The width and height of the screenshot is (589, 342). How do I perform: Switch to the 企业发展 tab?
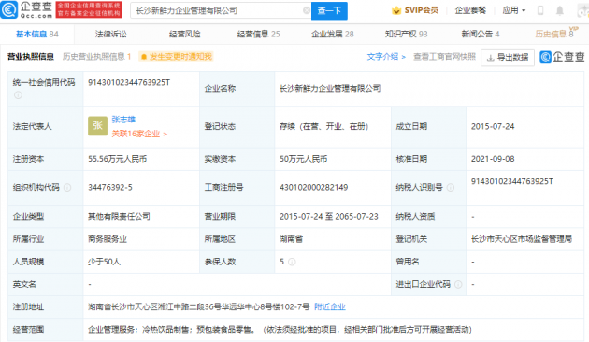(x=333, y=35)
